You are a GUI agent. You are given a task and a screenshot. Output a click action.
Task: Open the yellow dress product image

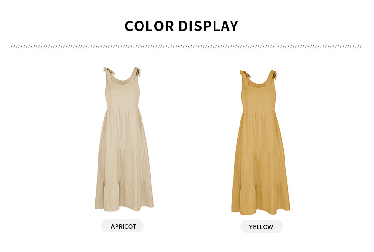[x=260, y=142]
